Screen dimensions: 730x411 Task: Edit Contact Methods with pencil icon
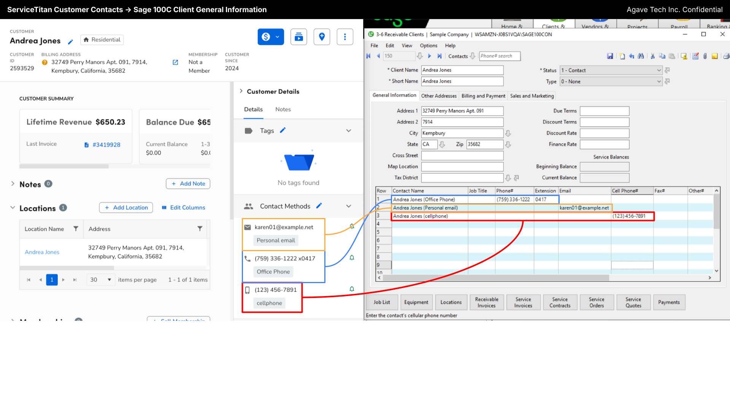(319, 206)
